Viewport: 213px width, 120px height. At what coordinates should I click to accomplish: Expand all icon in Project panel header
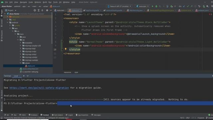tap(39, 10)
